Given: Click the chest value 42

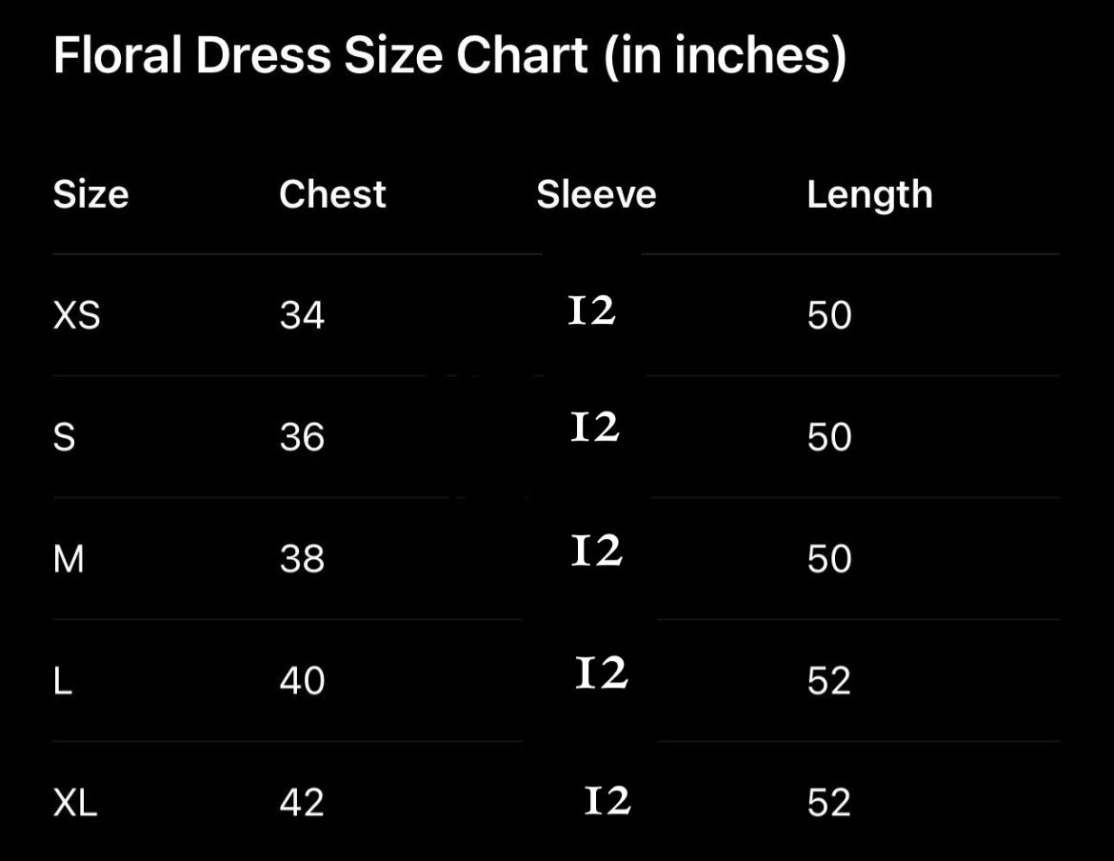Looking at the screenshot, I should [x=302, y=803].
